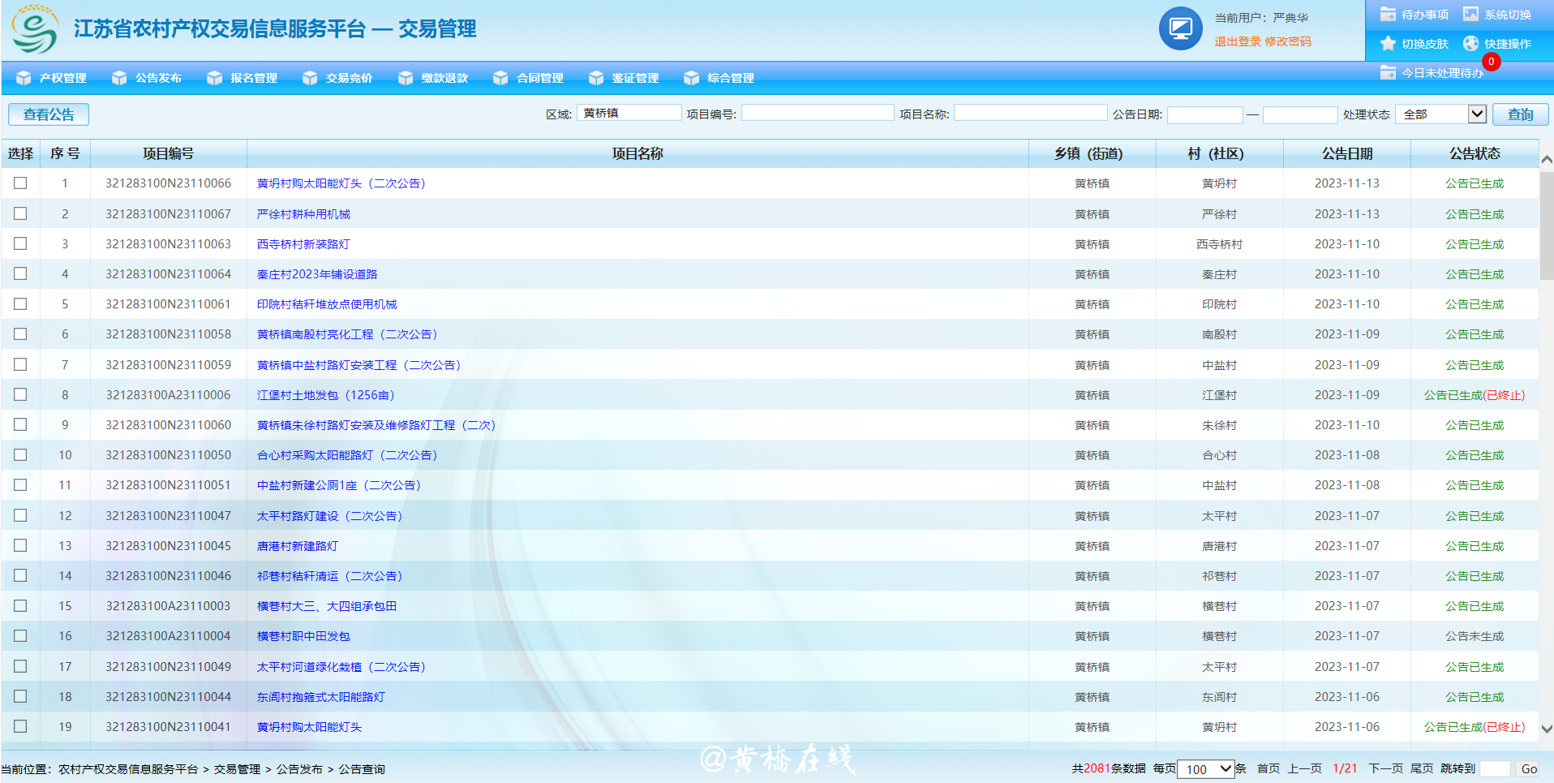Check the box for 唐港村新建路灯
Viewport: 1554px width, 783px height.
pos(20,545)
